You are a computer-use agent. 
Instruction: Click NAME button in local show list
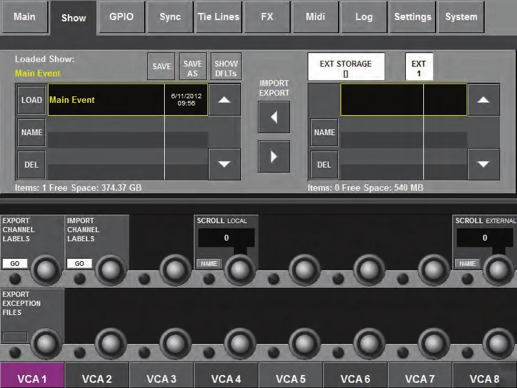[31, 133]
